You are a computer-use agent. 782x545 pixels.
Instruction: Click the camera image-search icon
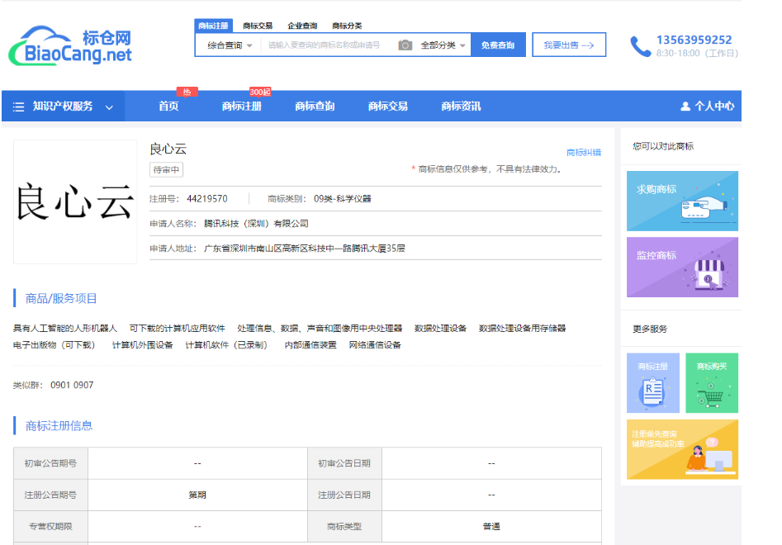pyautogui.click(x=405, y=45)
